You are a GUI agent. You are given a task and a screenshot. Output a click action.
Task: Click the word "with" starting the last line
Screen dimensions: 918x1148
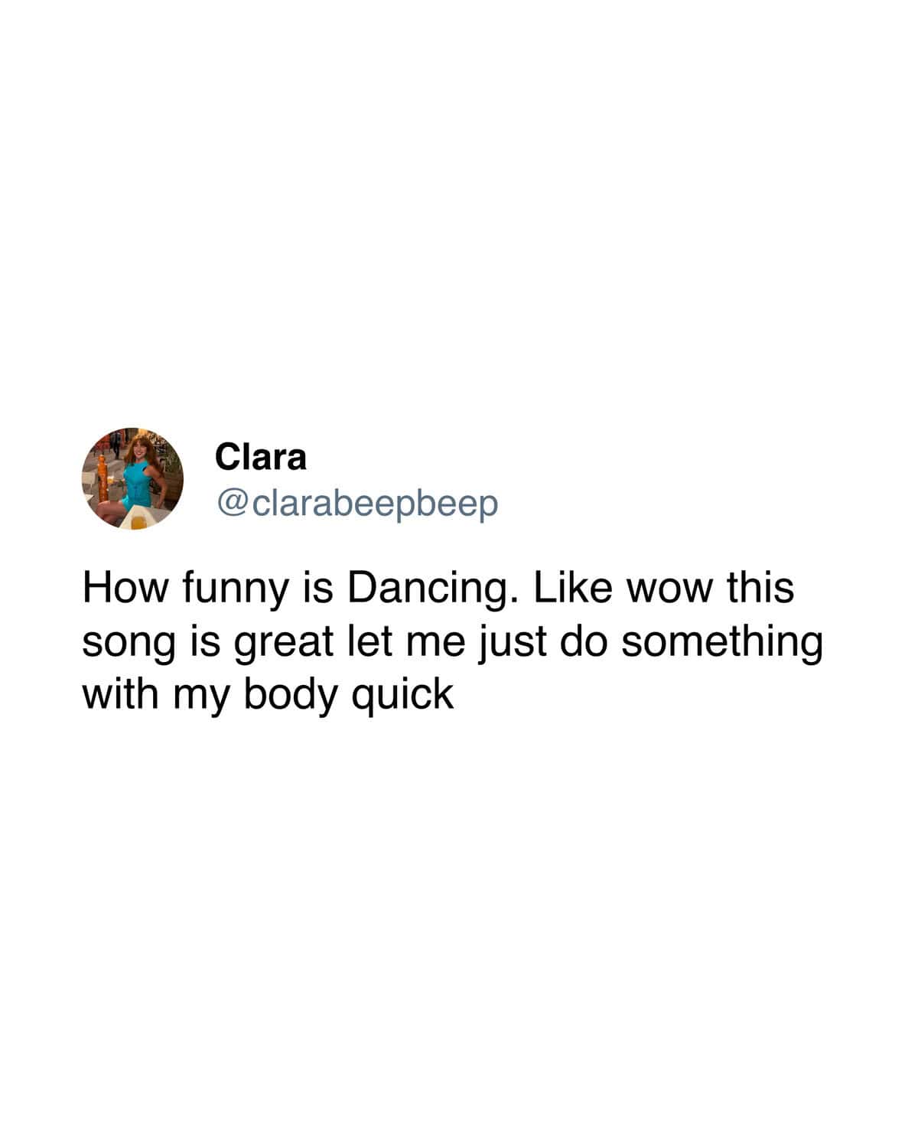[119, 694]
